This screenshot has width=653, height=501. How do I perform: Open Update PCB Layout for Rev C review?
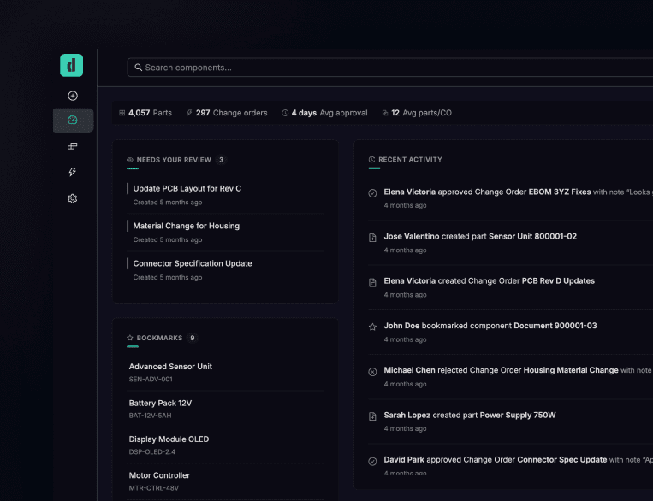pyautogui.click(x=187, y=188)
